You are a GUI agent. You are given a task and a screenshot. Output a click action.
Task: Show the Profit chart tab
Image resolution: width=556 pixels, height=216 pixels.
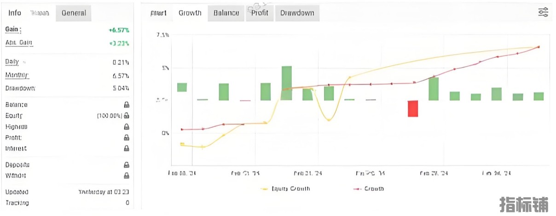[x=260, y=13]
